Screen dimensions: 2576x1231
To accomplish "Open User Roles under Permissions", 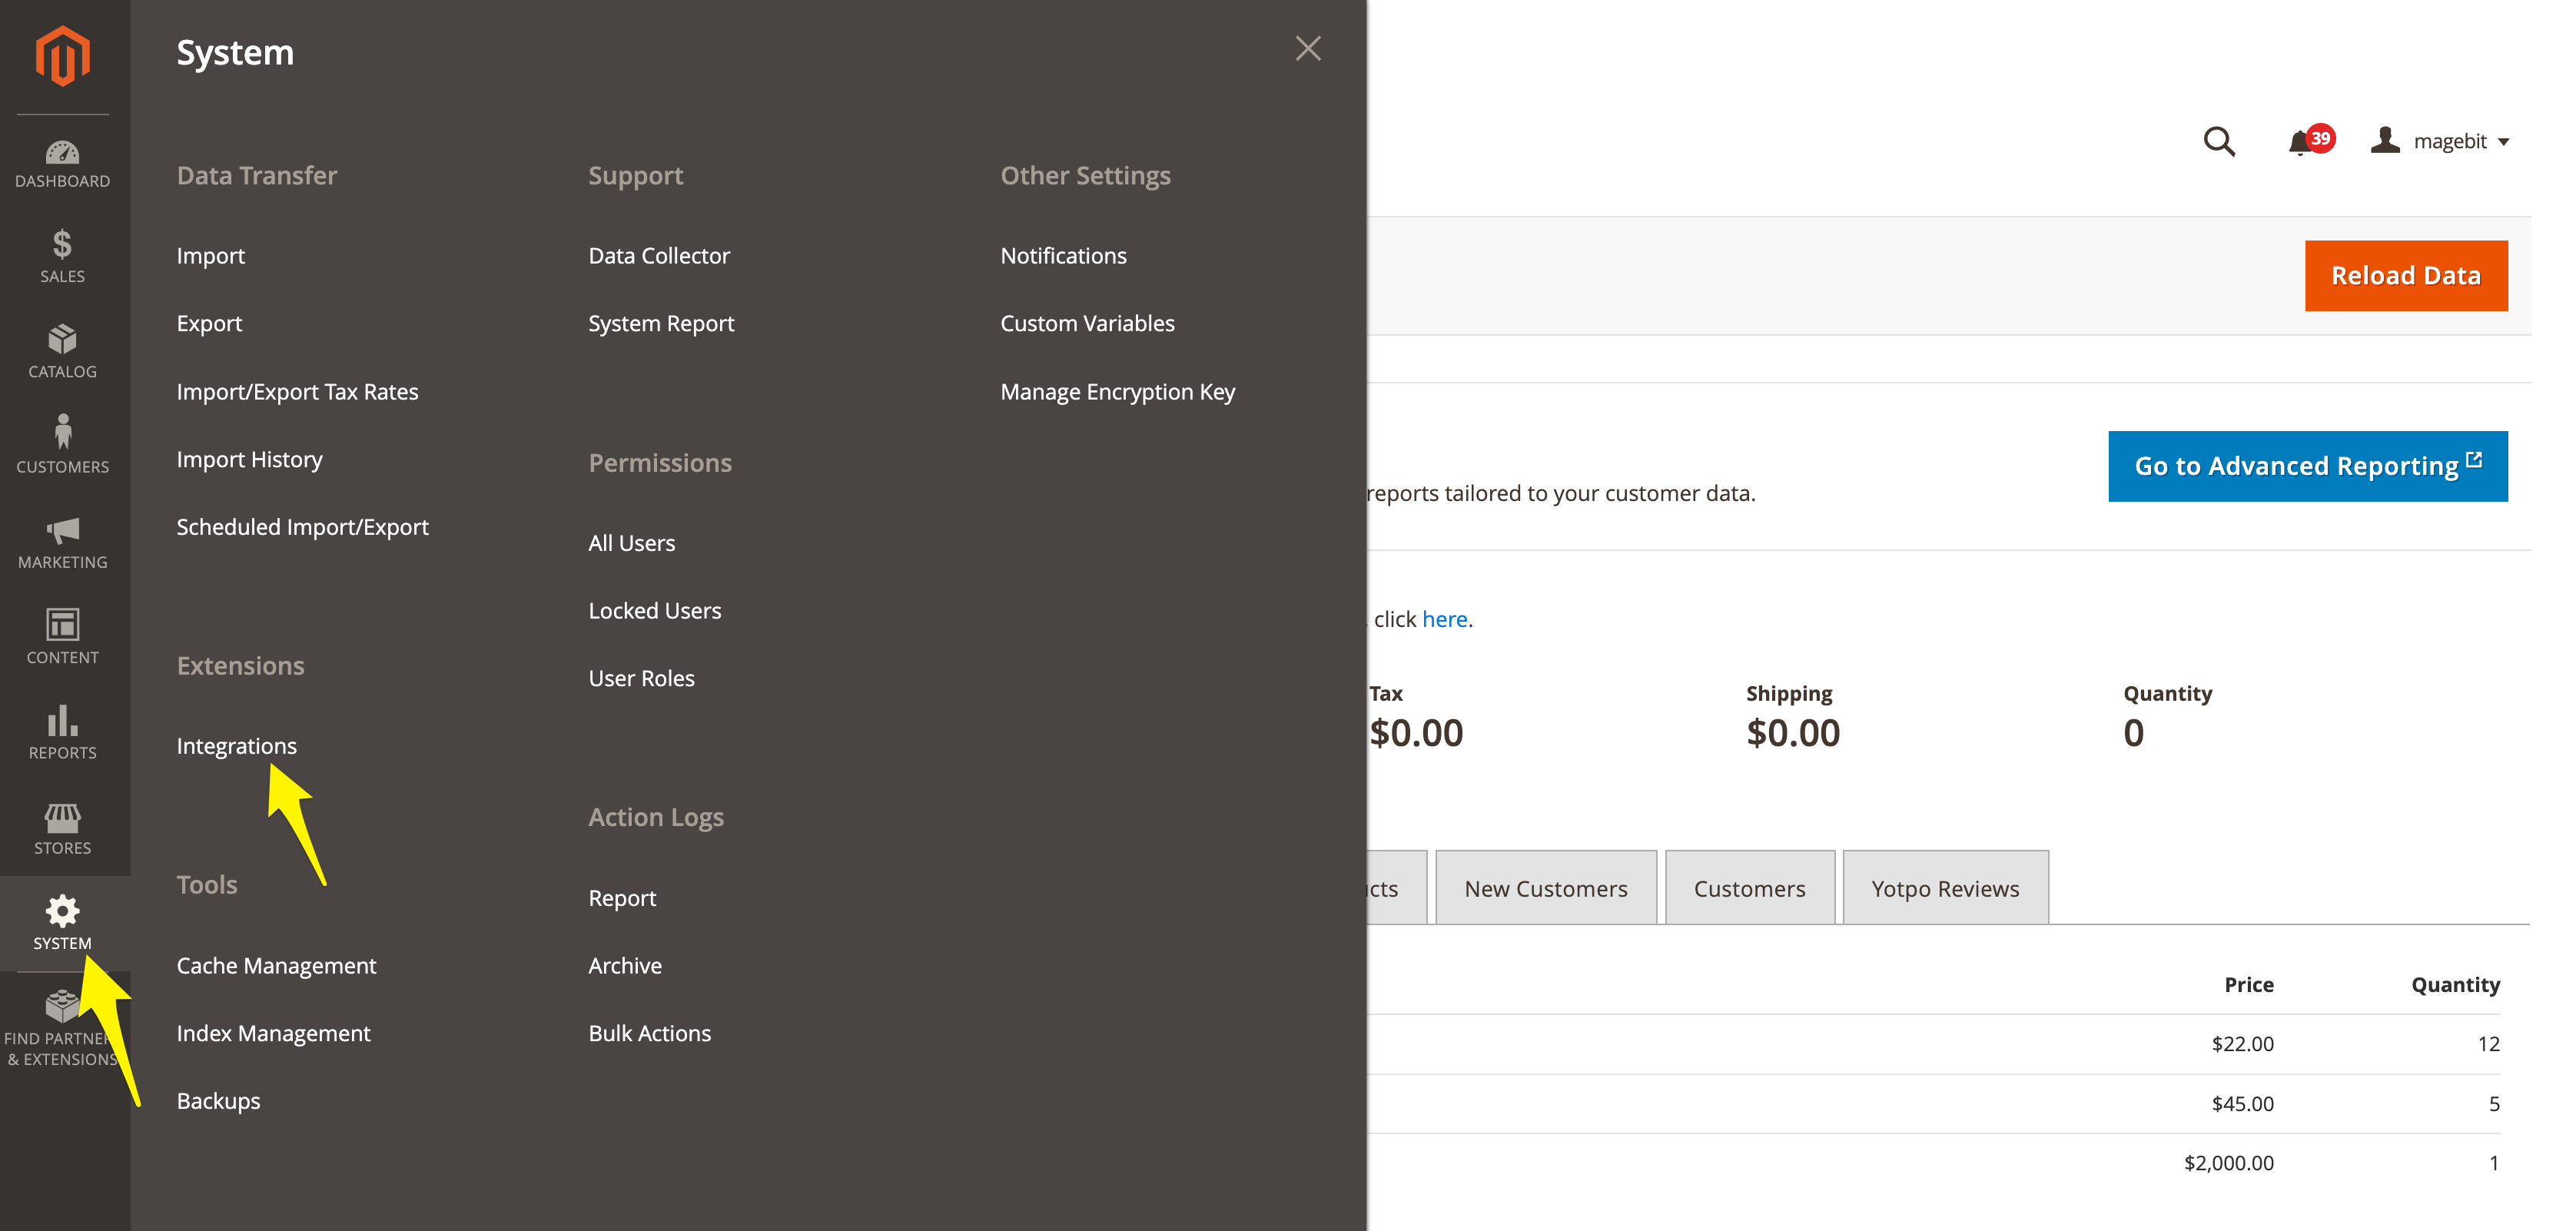I will coord(641,678).
